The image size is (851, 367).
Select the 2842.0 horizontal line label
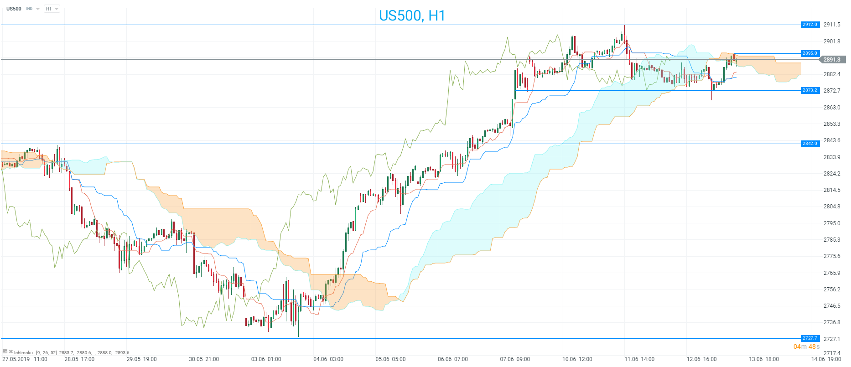pyautogui.click(x=810, y=144)
